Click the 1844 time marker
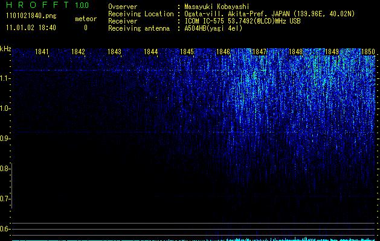380x241 pixels. click(x=151, y=52)
